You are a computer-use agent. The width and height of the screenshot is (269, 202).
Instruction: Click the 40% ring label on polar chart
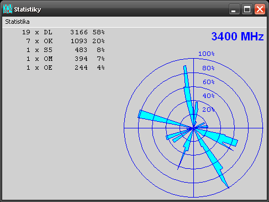pos(208,96)
